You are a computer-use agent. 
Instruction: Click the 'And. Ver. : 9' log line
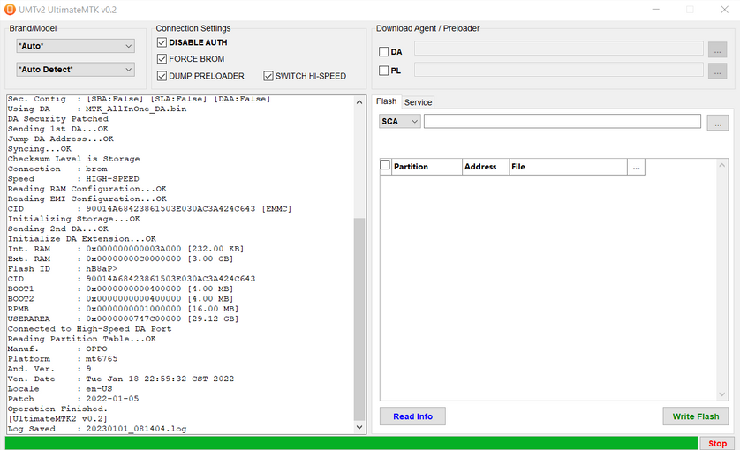49,369
